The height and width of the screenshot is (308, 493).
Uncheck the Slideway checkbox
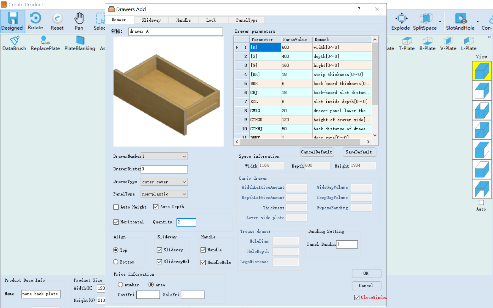tap(159, 250)
